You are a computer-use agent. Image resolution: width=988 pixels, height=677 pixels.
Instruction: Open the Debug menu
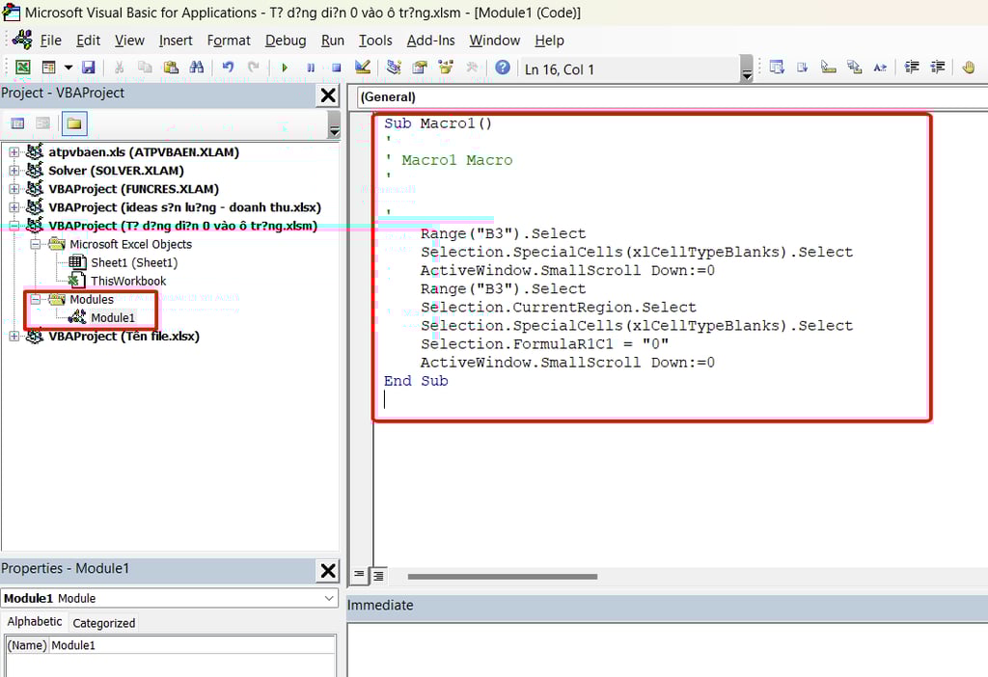(x=286, y=41)
